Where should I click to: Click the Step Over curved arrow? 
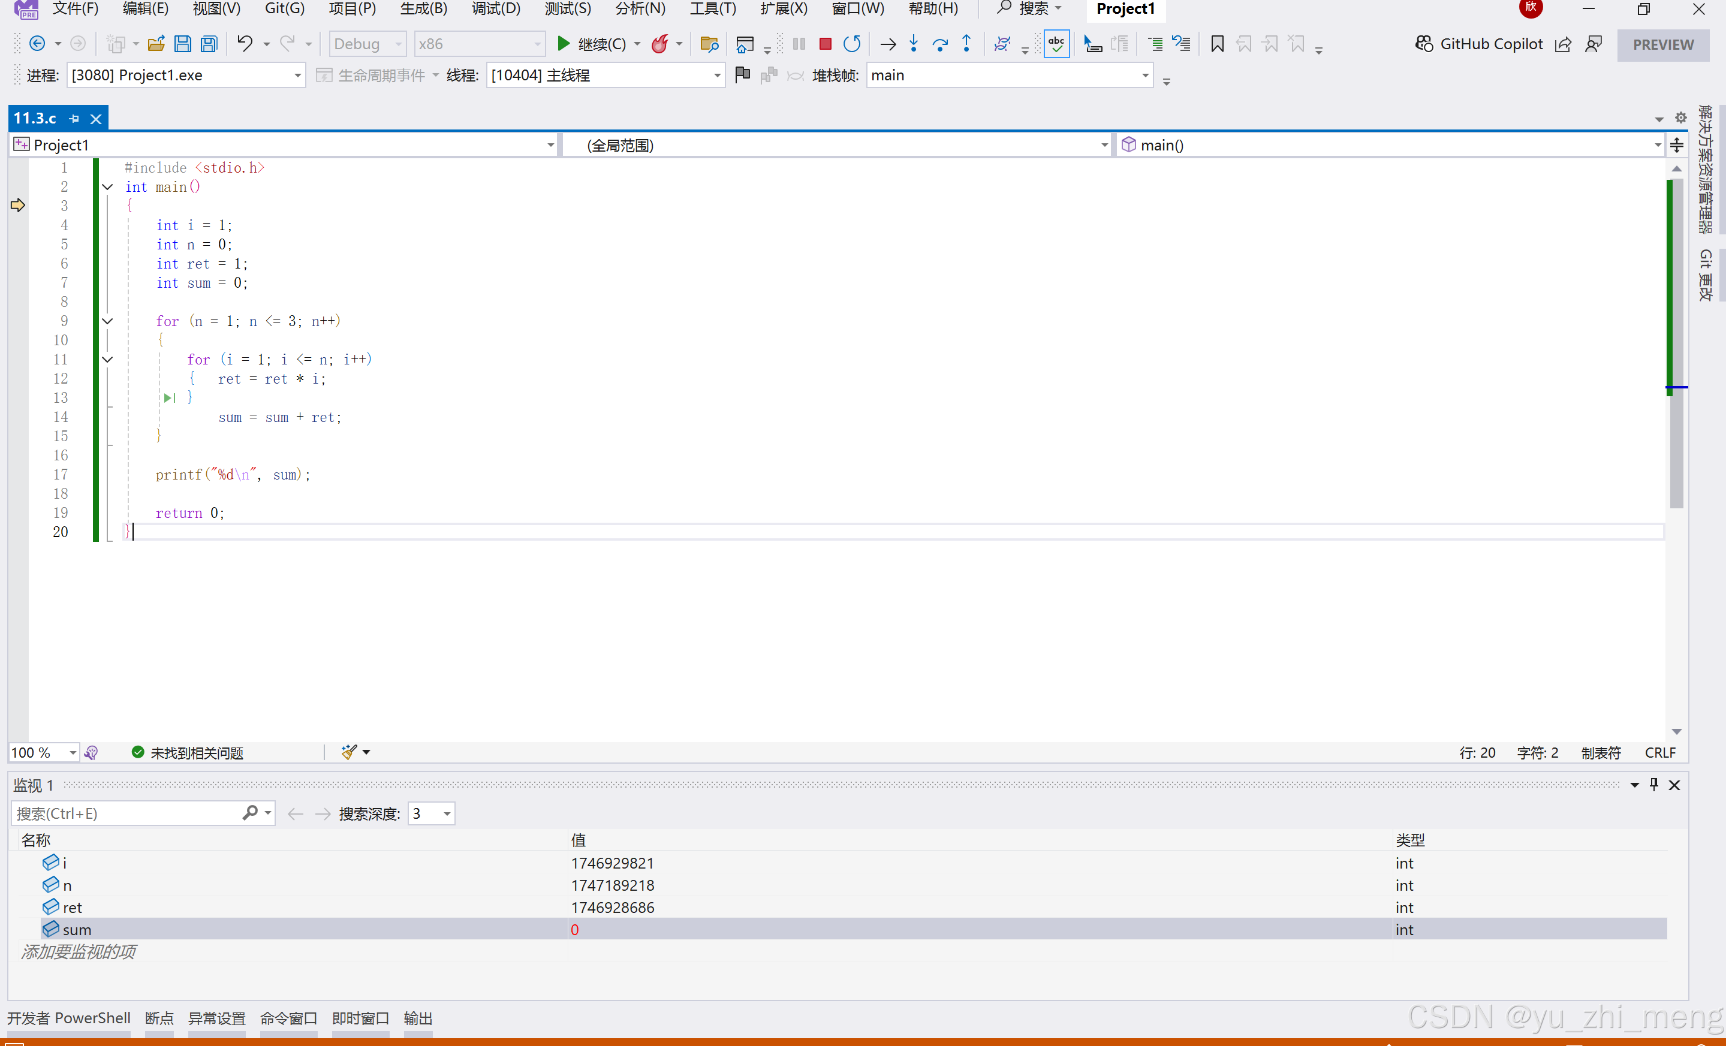tap(940, 44)
